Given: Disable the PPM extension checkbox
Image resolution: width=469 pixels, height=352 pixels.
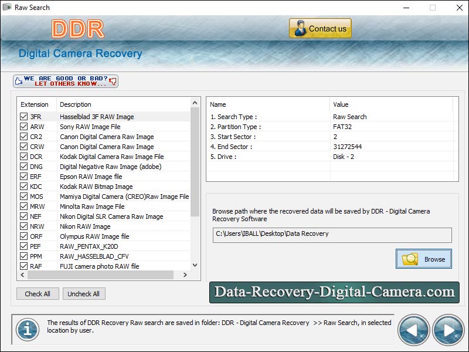Looking at the screenshot, I should [x=23, y=256].
